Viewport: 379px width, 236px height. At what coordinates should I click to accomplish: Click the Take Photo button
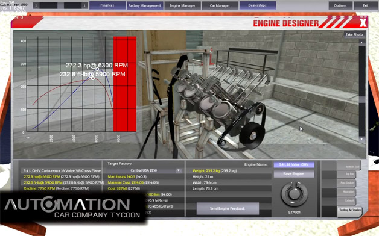click(x=354, y=34)
